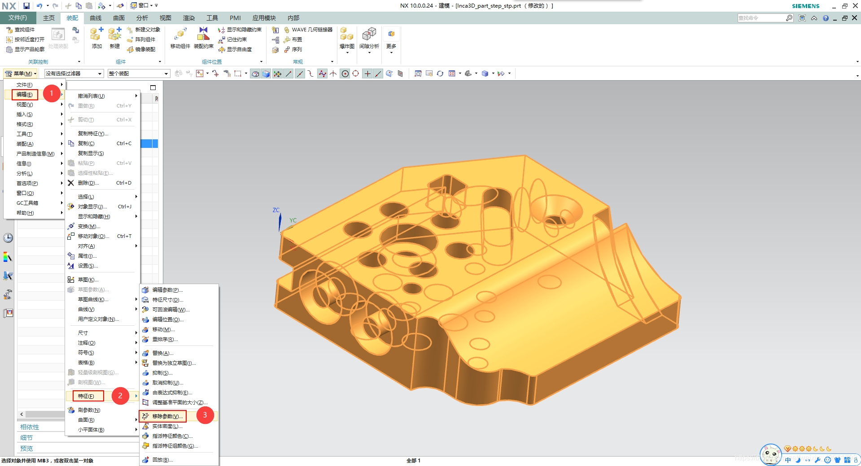Expand the 预览 panel
The height and width of the screenshot is (466, 861).
26,449
